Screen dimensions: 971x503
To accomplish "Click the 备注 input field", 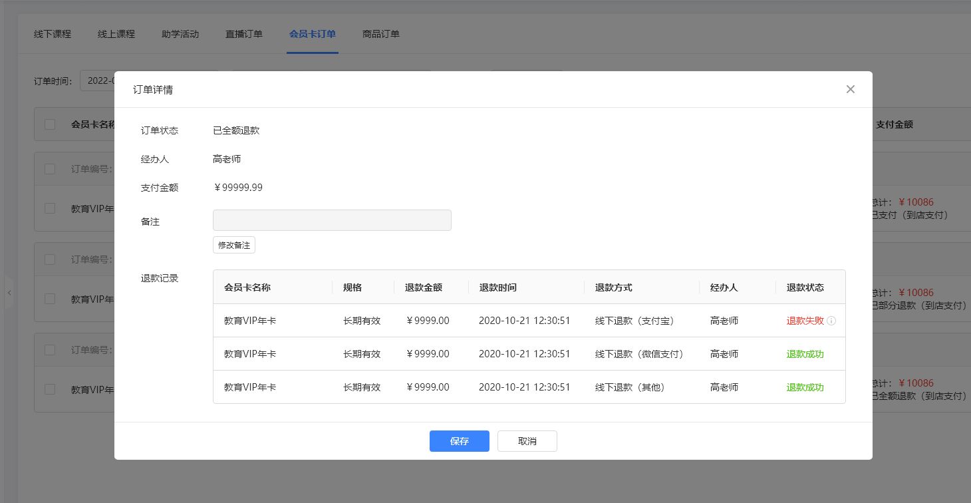I will [332, 220].
